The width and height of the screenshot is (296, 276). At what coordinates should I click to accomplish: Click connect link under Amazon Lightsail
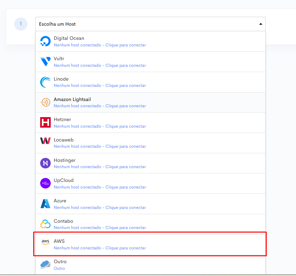[x=100, y=106]
